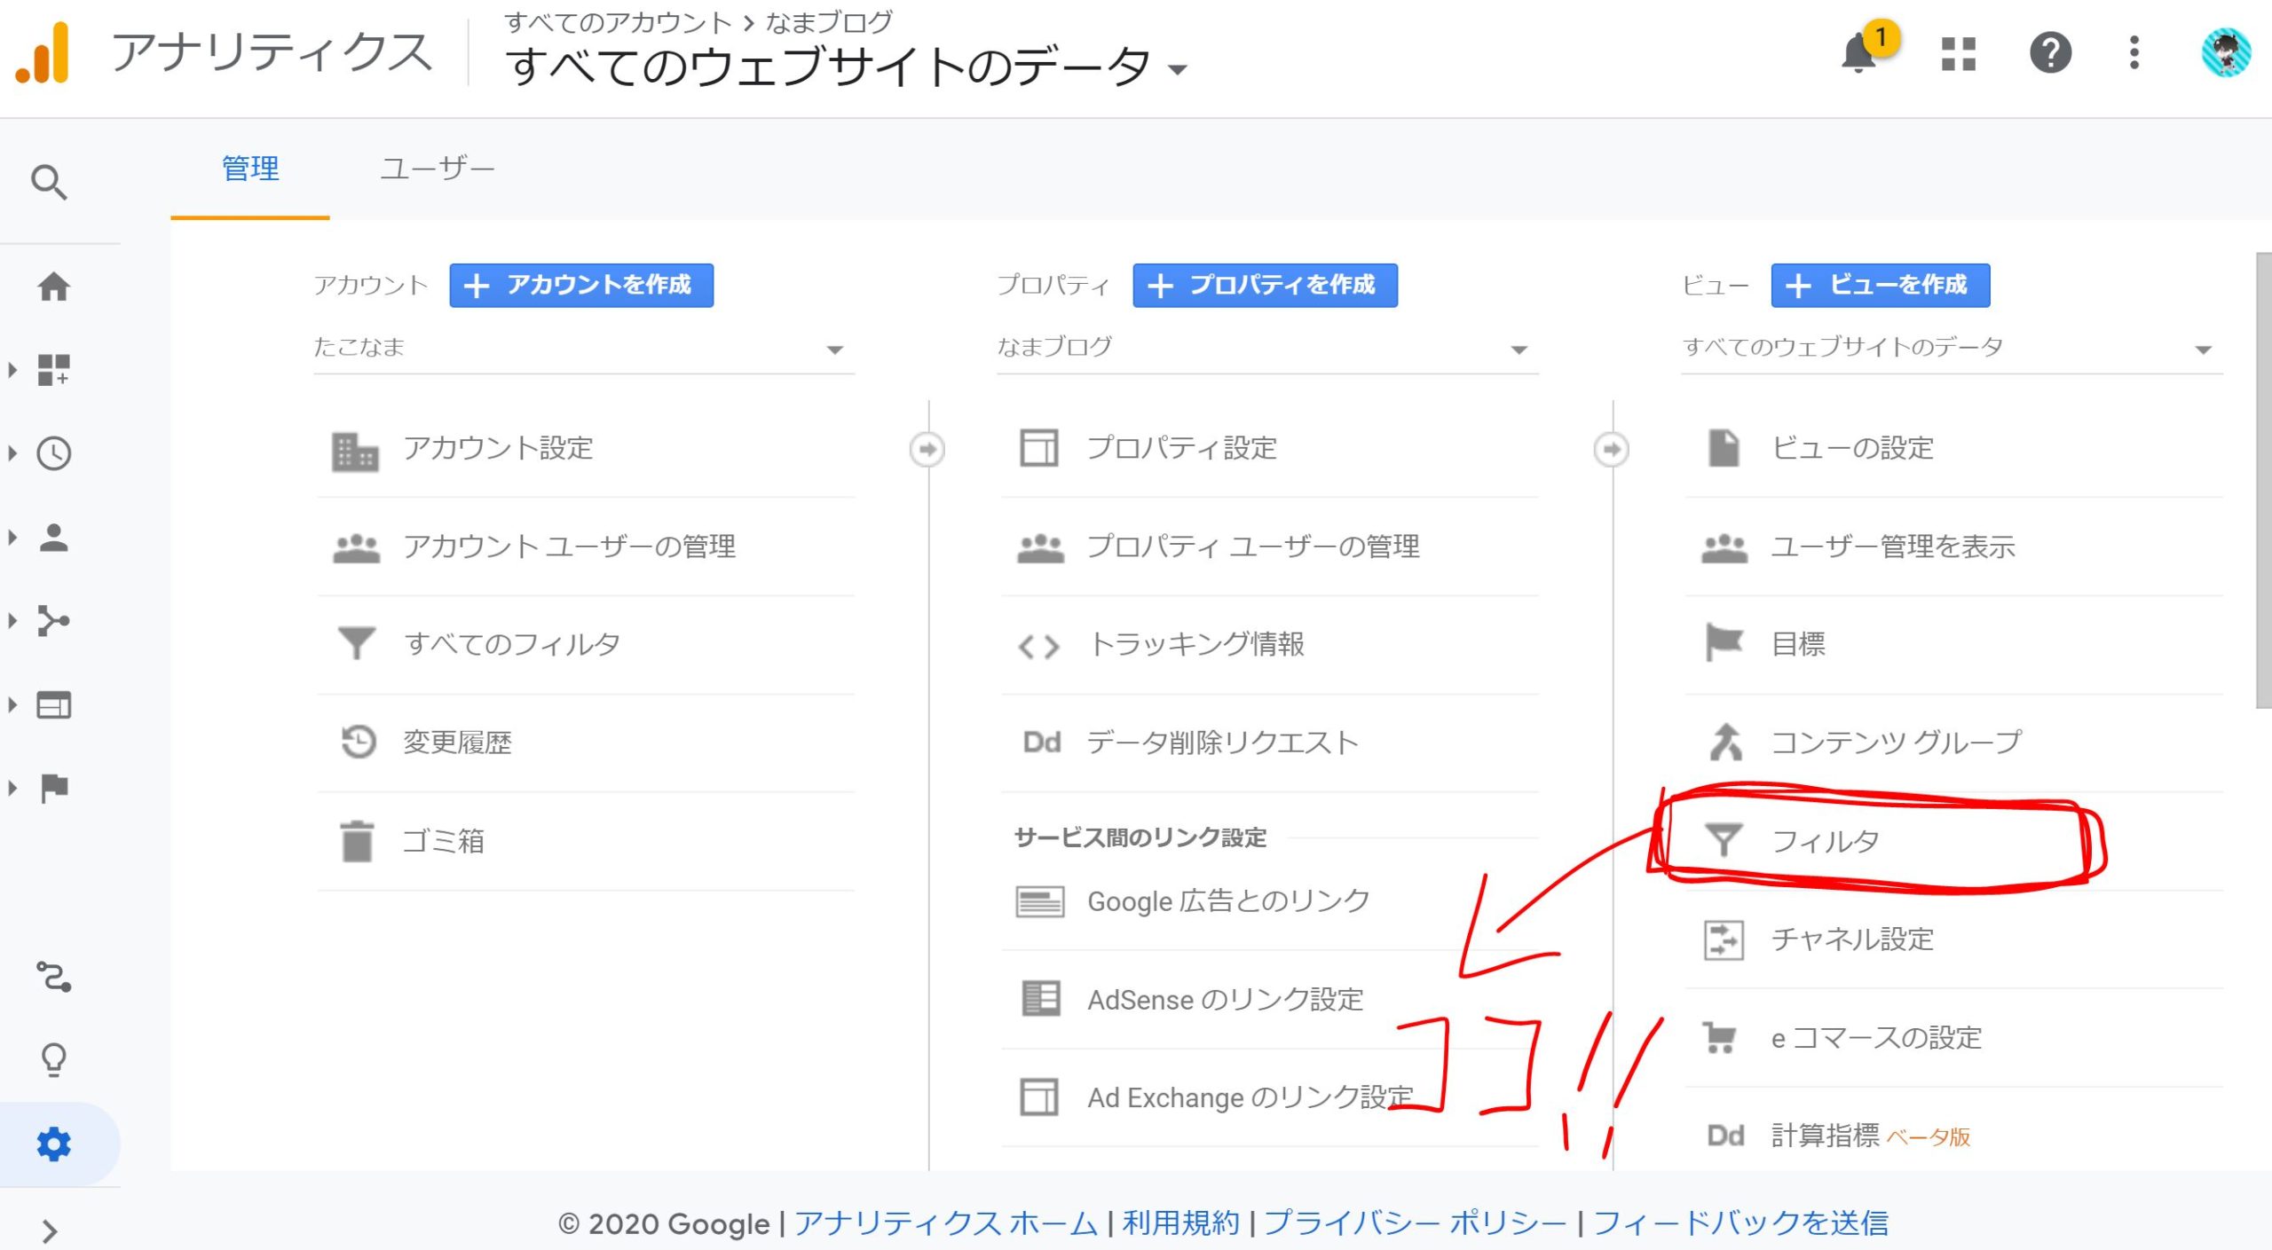Click account-to-property arrow circle icon
This screenshot has height=1250, width=2272.
point(927,449)
